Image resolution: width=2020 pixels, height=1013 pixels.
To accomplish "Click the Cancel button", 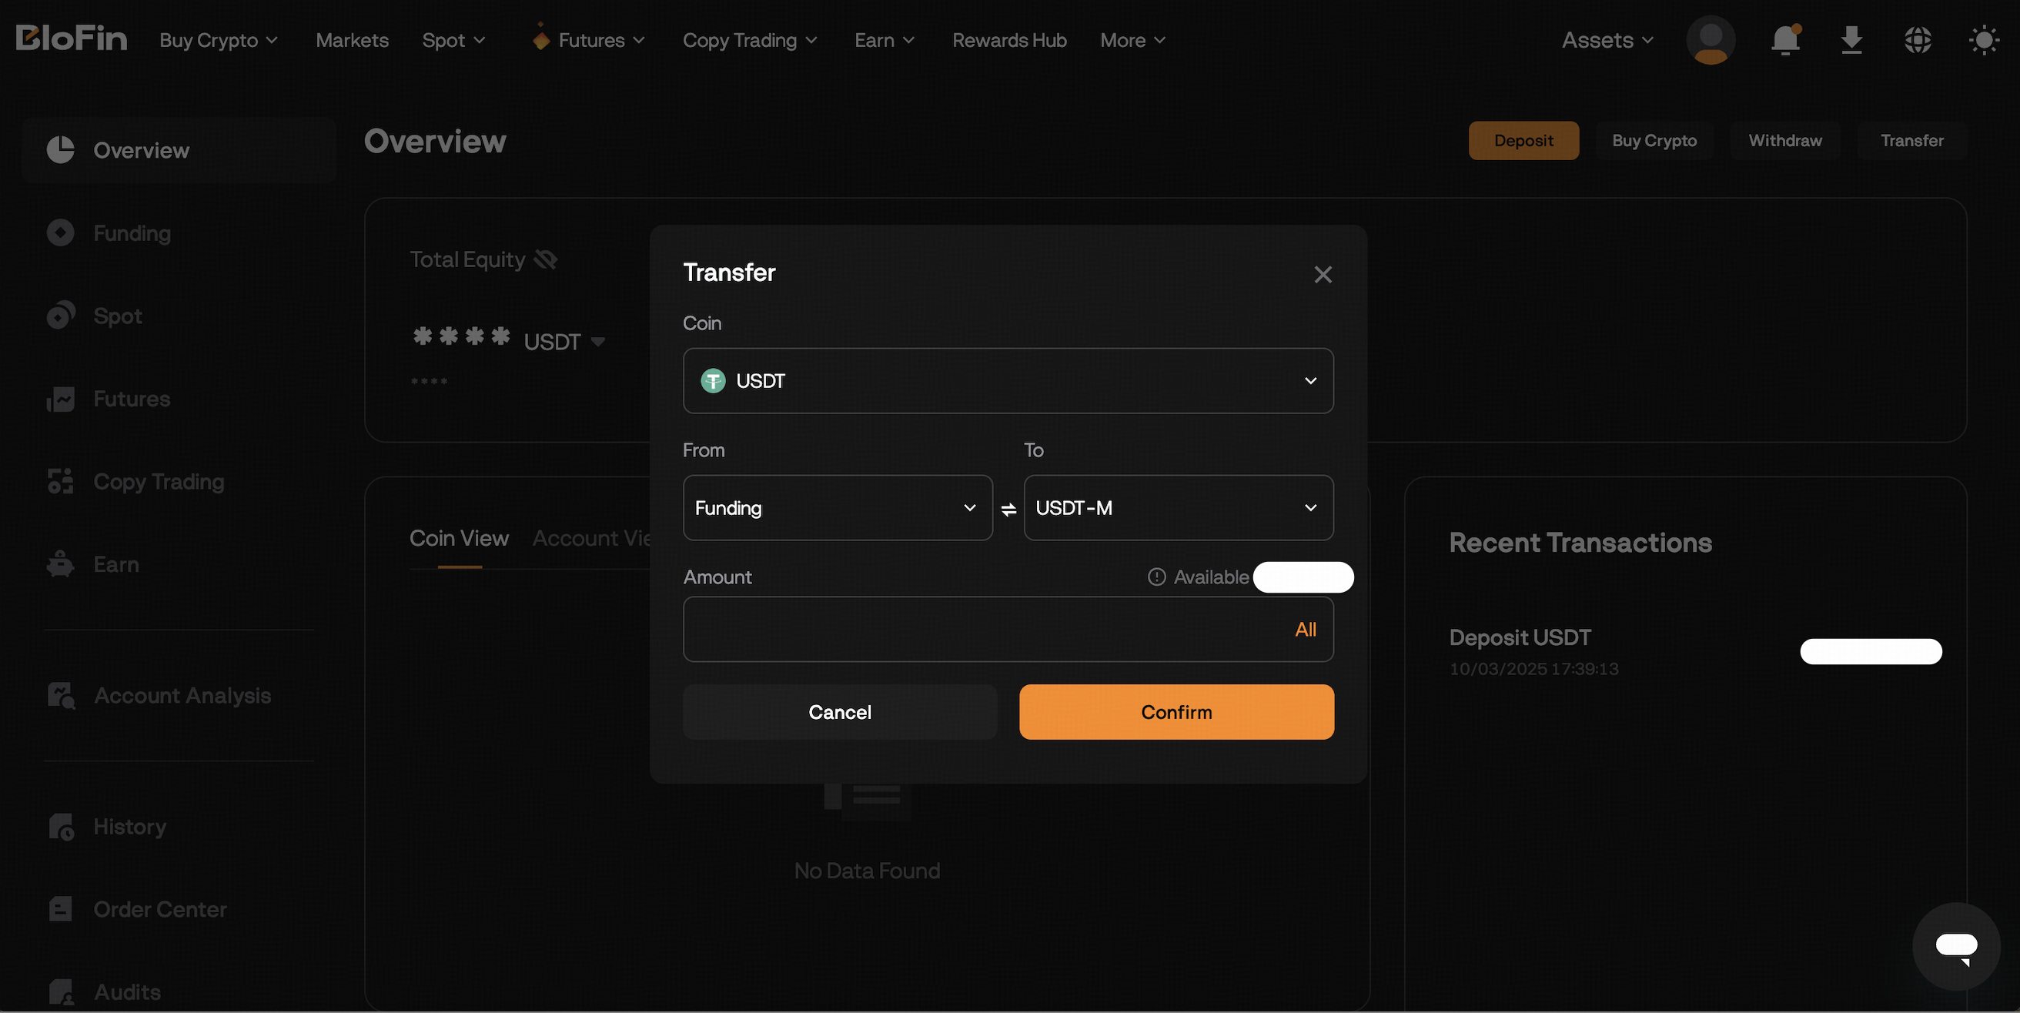I will point(840,712).
